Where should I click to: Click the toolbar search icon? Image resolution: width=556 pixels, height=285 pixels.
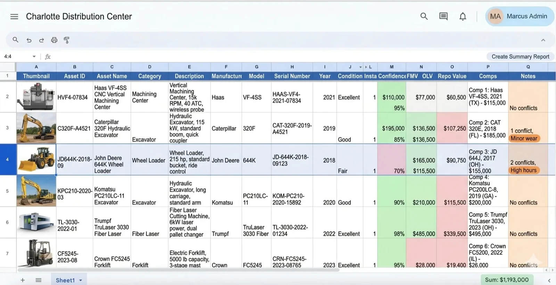pos(16,40)
